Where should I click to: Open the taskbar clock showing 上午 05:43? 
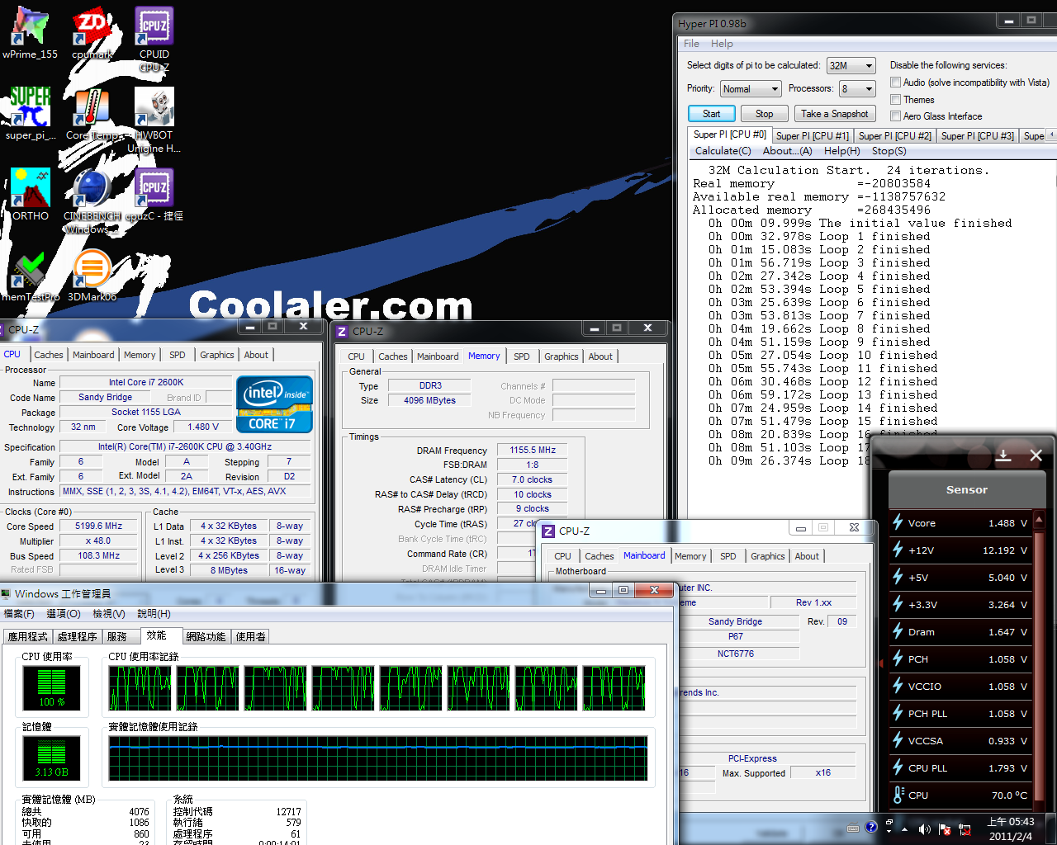pos(1011,828)
